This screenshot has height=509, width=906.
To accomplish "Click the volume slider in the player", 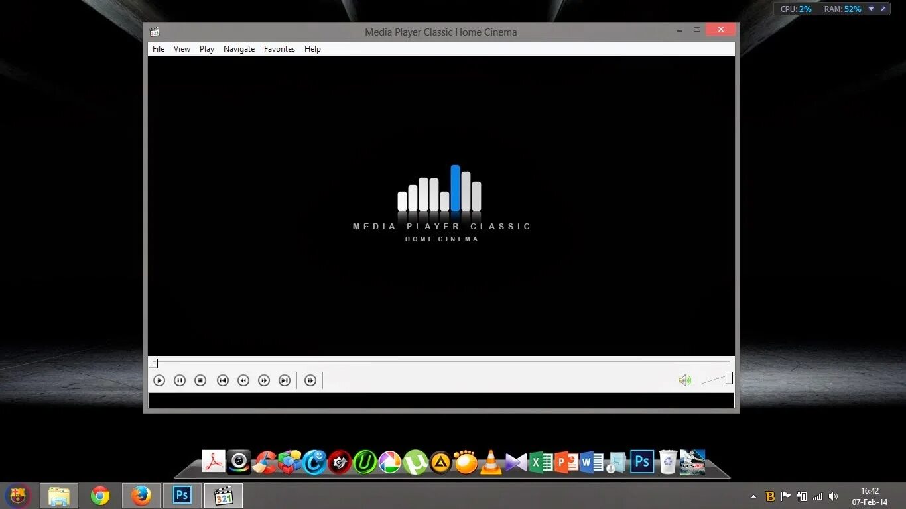I will (x=716, y=380).
